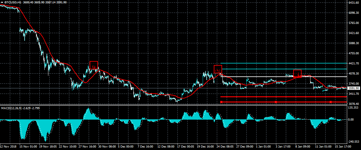Click the 3 Jan 17:00 time label
The height and width of the screenshot is (150, 361).
pos(283,146)
